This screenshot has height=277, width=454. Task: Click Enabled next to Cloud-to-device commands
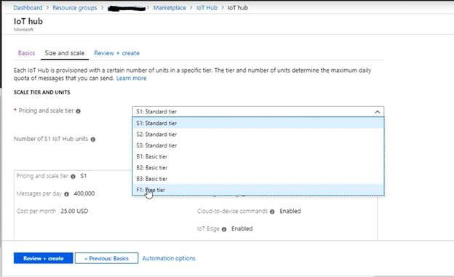[x=290, y=211]
